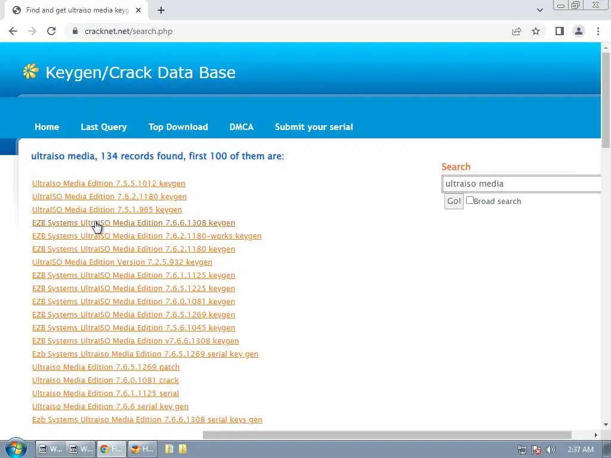This screenshot has width=611, height=458.
Task: Open EZB Systems 7.6.6.1308 keygen link
Action: tap(134, 223)
